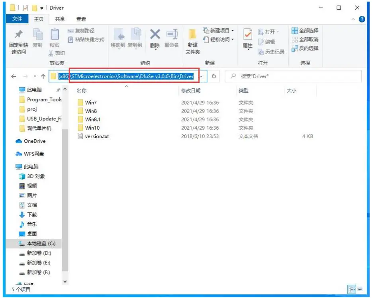Open the File (文件) menu

pyautogui.click(x=17, y=19)
